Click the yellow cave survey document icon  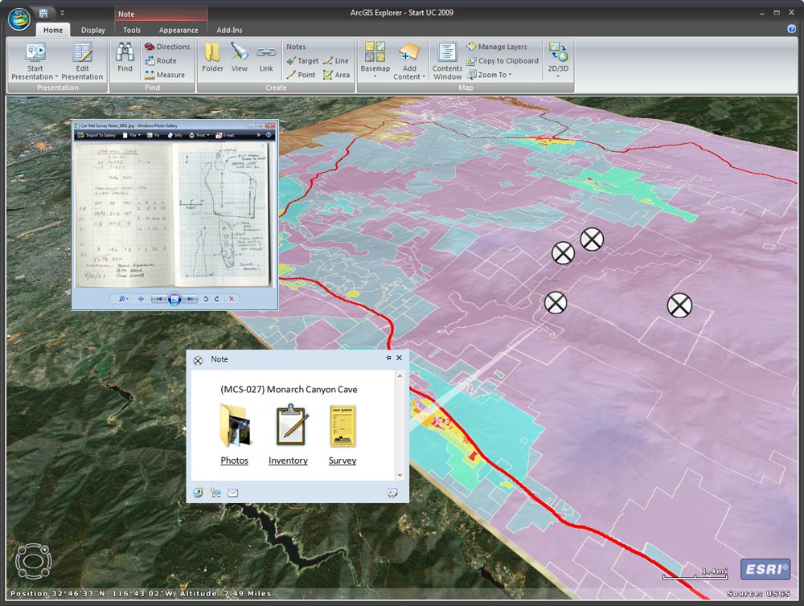[343, 427]
